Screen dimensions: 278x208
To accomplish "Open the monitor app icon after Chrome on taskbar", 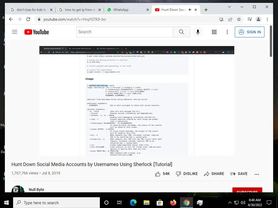I will click(x=200, y=203).
